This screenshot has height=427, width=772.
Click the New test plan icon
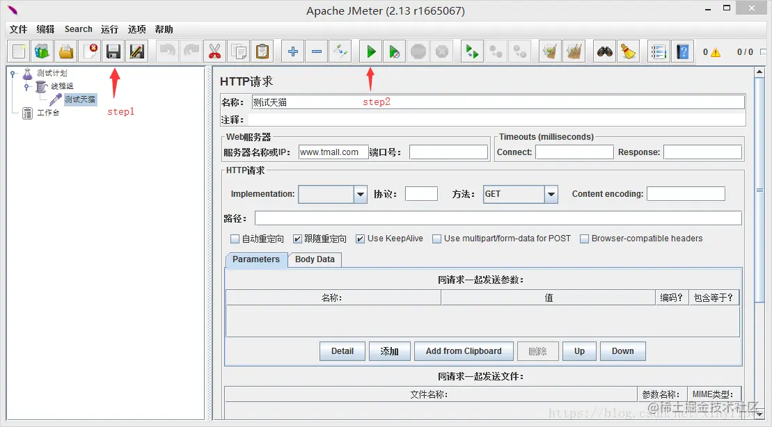pos(19,51)
